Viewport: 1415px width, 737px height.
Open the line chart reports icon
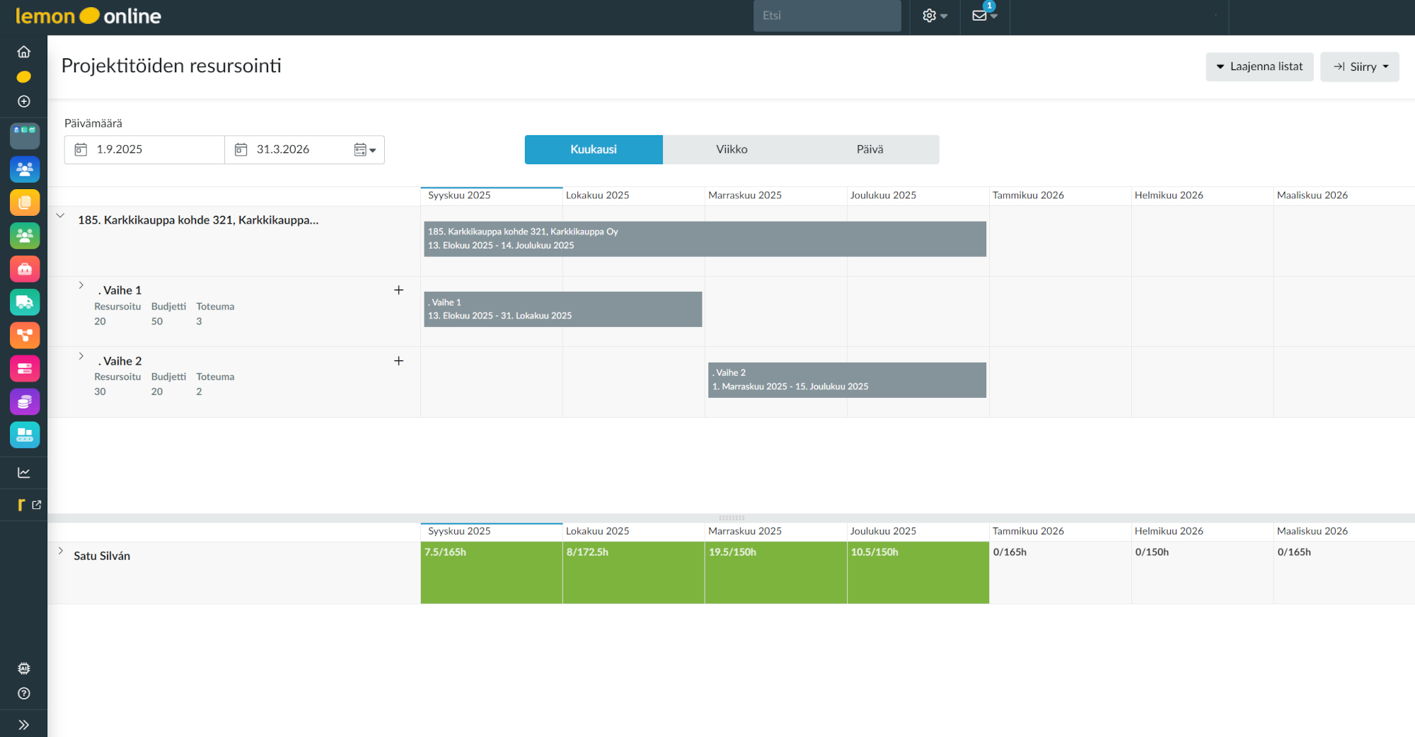tap(24, 473)
